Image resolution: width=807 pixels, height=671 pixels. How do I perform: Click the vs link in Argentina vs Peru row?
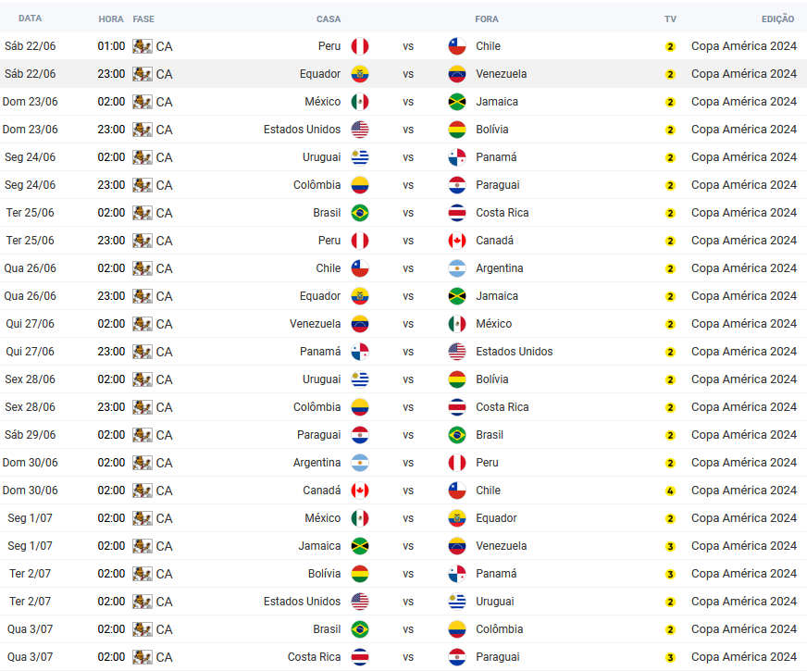(x=408, y=463)
